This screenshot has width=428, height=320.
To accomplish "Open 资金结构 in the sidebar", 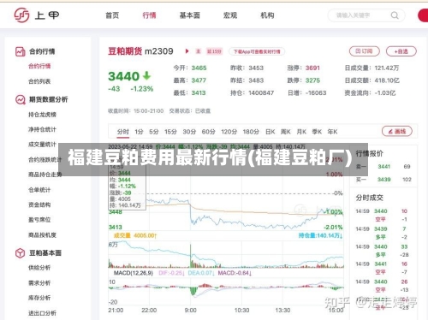I will pos(39,204).
